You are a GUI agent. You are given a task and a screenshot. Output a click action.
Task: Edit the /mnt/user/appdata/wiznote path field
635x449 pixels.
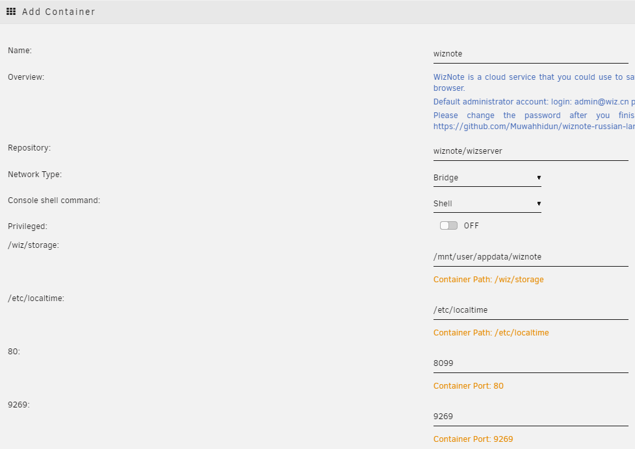[x=530, y=257]
